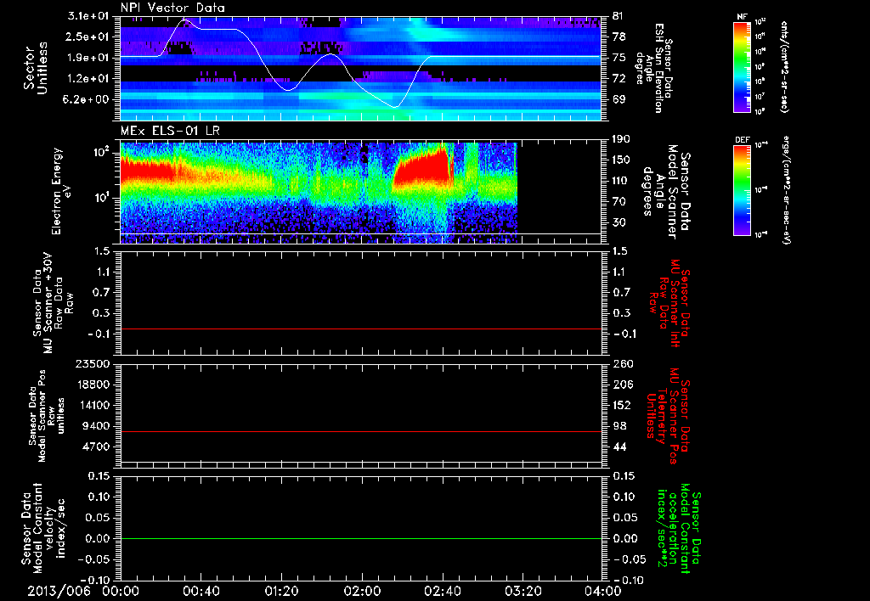The image size is (870, 601).
Task: Click the '110' scanner angle tick
Action: coord(622,181)
